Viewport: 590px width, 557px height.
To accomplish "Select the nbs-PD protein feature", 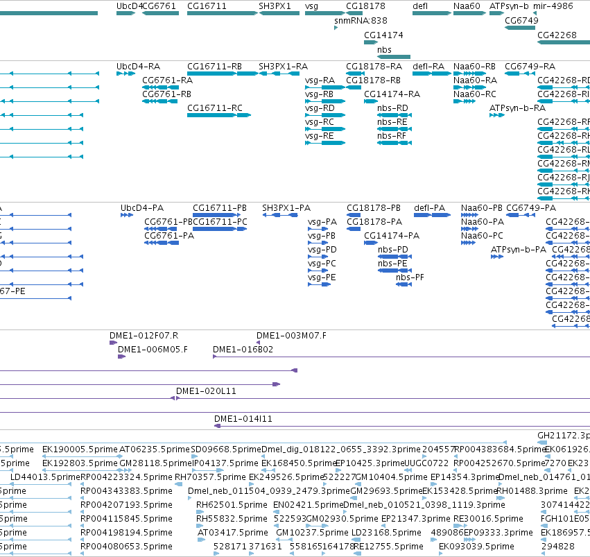I will coord(394,257).
